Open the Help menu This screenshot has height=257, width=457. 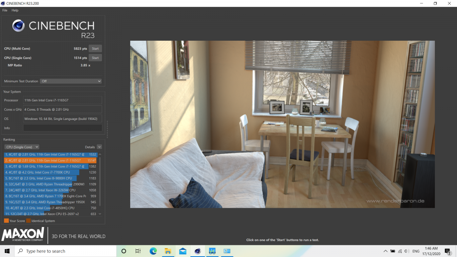(15, 10)
